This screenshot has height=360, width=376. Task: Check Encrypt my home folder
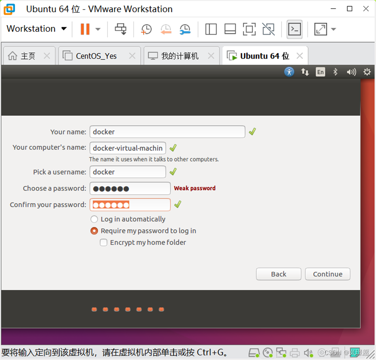(x=103, y=242)
